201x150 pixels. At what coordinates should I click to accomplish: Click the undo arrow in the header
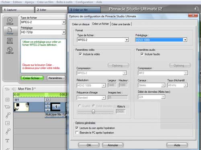pos(196,9)
